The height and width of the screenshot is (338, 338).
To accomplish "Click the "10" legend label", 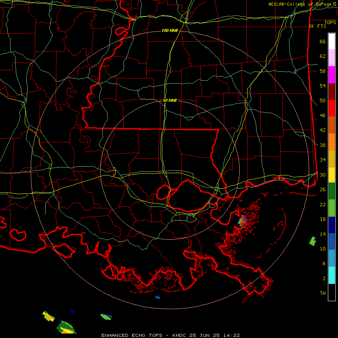I will (323, 249).
